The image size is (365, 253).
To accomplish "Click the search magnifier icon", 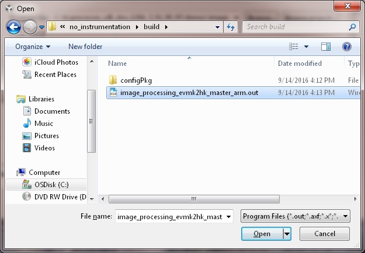I will tap(352, 27).
